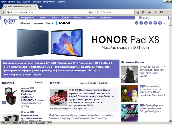This screenshot has height=125, width=172.
Task: Open ПроБизнес in top navigation
Action: click(106, 18)
